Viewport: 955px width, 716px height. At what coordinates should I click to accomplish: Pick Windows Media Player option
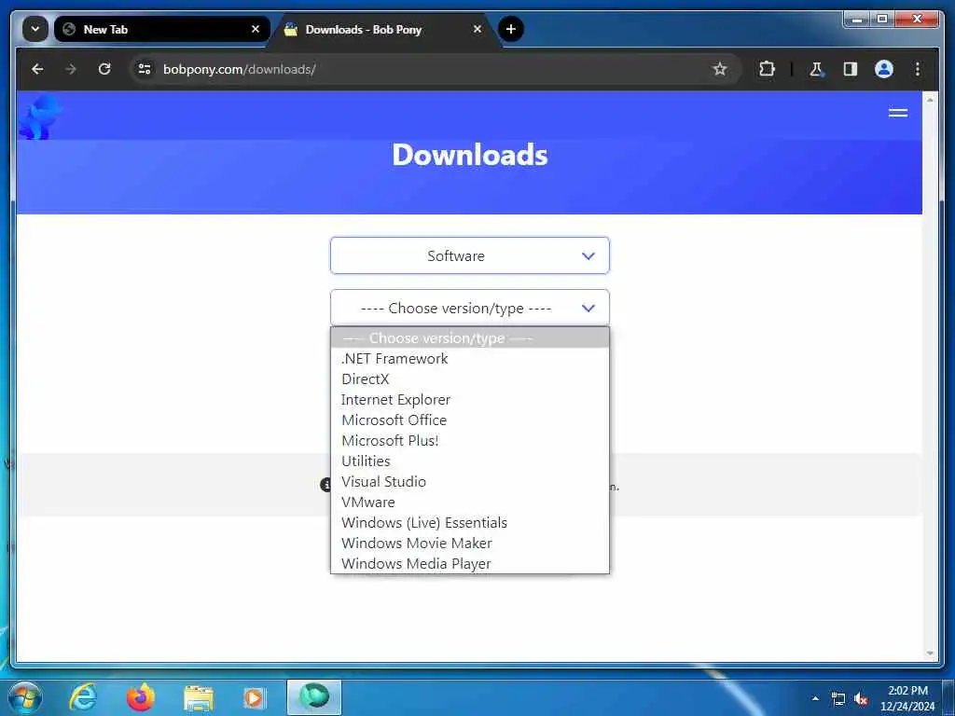(470, 564)
